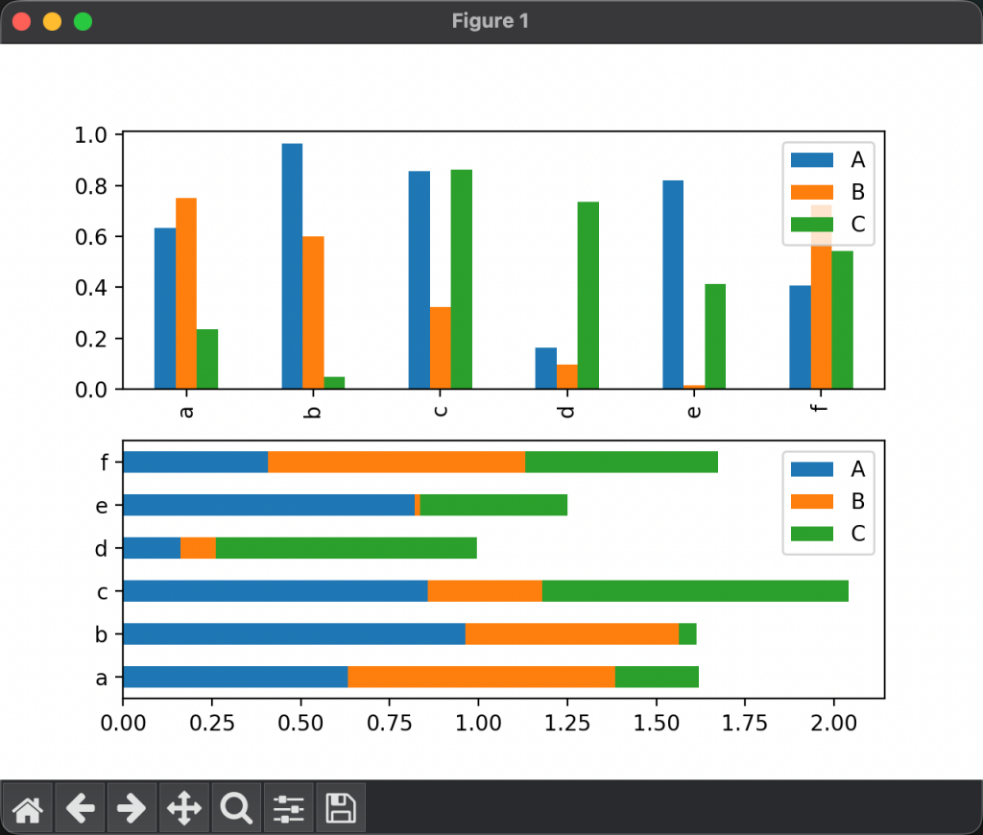The width and height of the screenshot is (983, 835).
Task: Select the Zoom magnifier tool
Action: coord(235,809)
